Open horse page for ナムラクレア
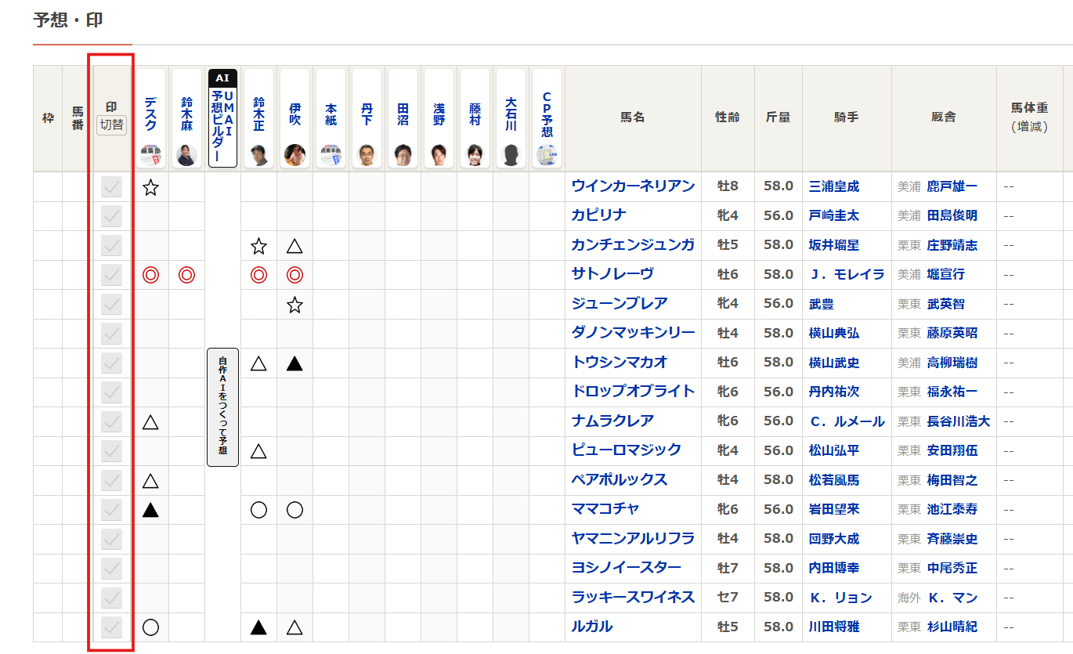Screen dimensions: 1073x654 (612, 421)
